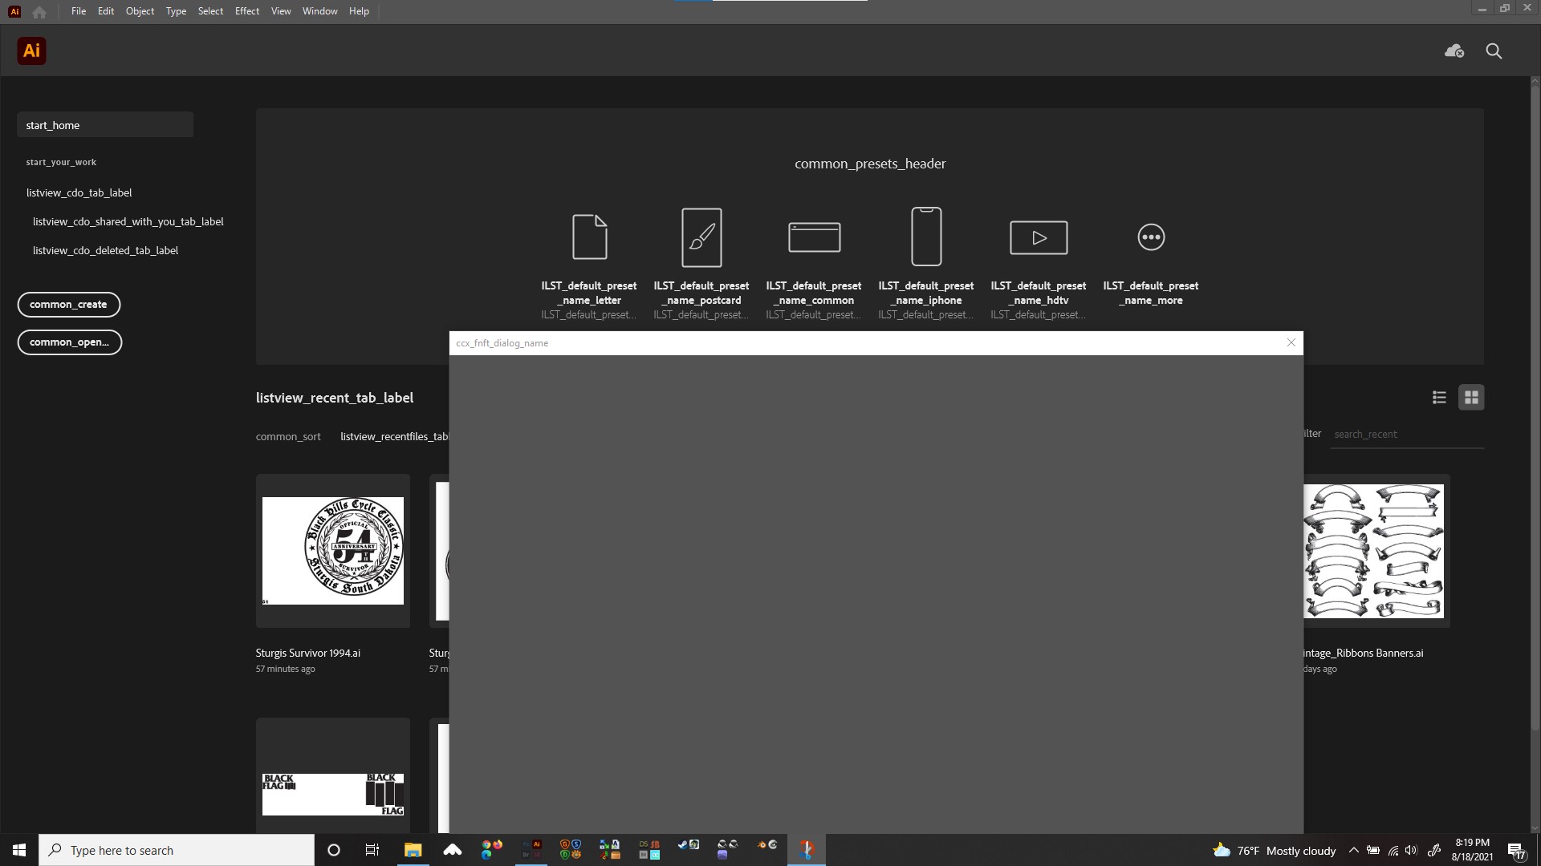Choose the Common web preset icon
The image size is (1541, 866).
[x=813, y=237]
